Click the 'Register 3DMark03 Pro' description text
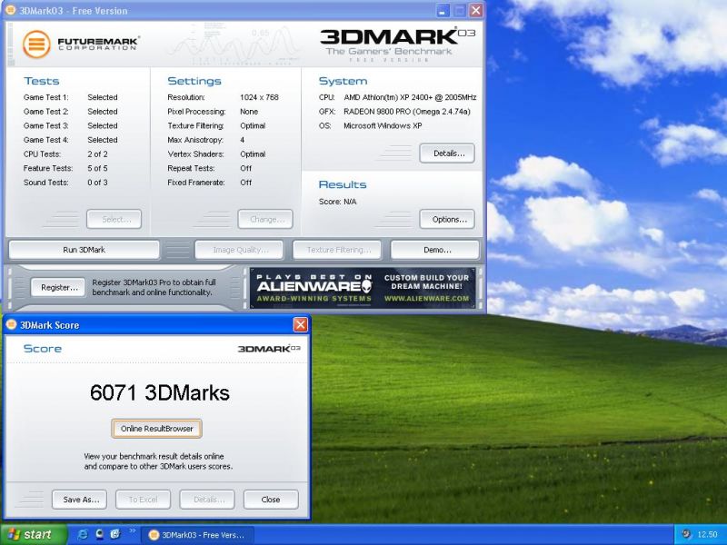Viewport: 727px width, 545px height. pyautogui.click(x=154, y=287)
